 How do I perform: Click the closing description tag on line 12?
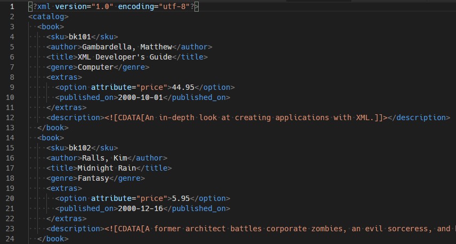coord(419,117)
